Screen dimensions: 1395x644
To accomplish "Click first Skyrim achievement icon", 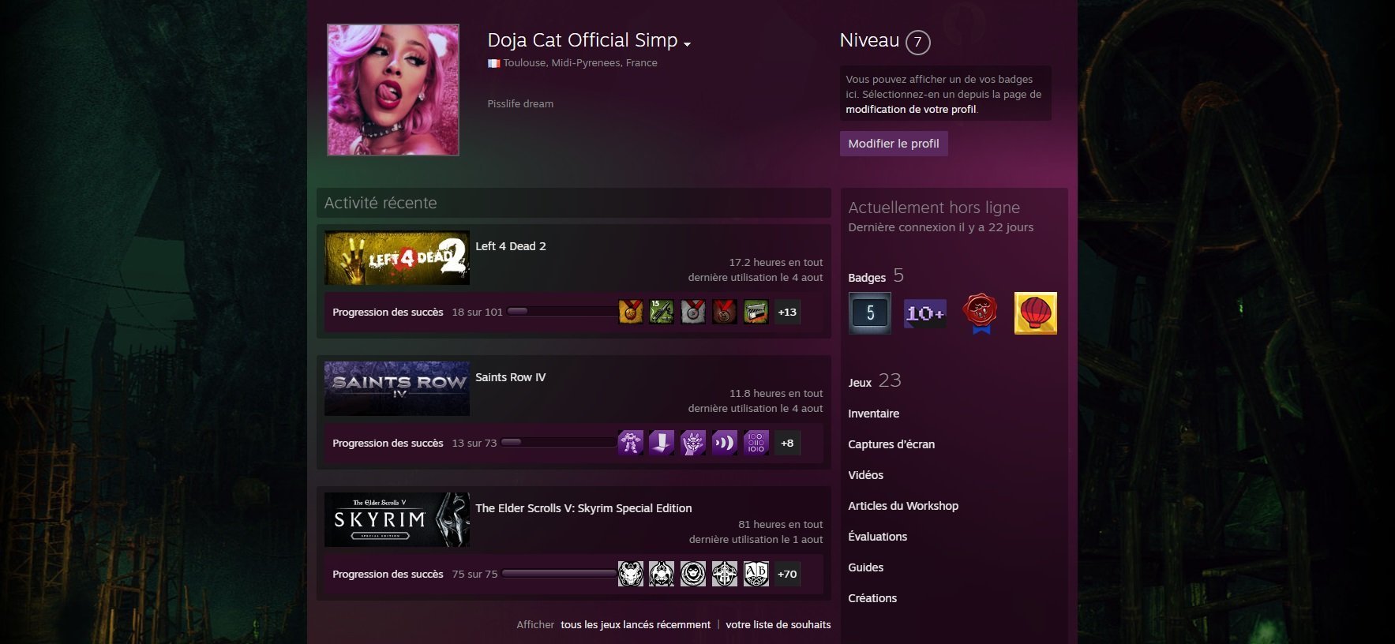I will (x=630, y=574).
